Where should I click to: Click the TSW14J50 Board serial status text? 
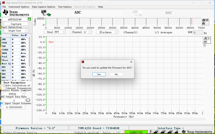tap(98, 128)
